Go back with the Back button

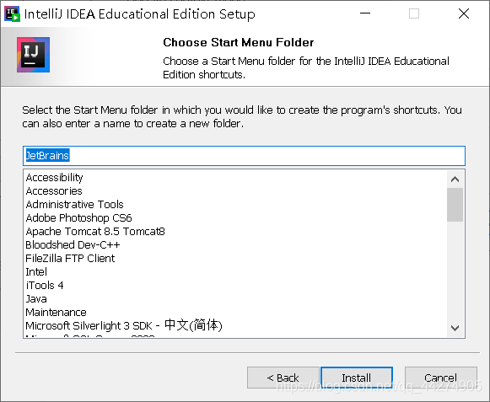[283, 378]
